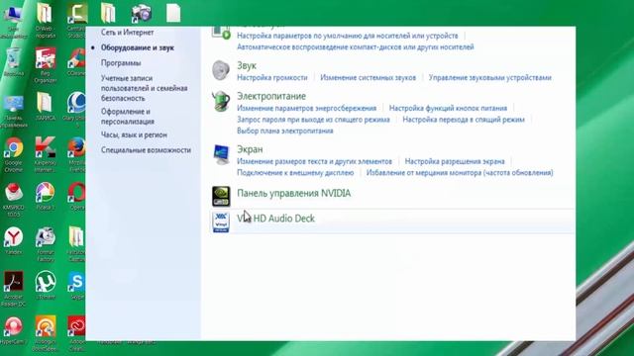Click the VIA HD Audio Deck icon
This screenshot has width=634, height=356.
[x=221, y=222]
